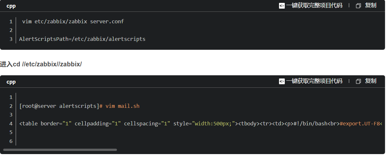Click '复制' in second code block header
386x156 pixels.
click(371, 81)
